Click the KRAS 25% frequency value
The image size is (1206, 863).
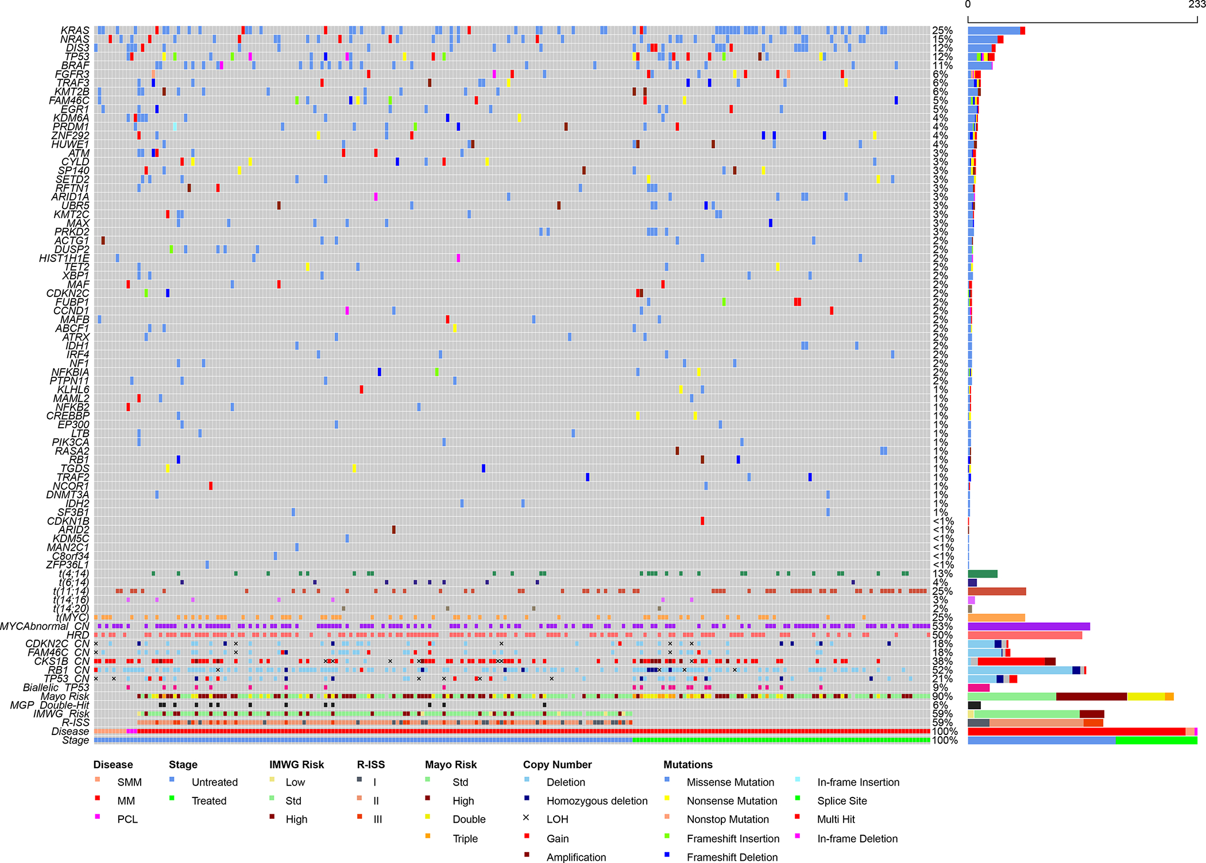(x=942, y=30)
